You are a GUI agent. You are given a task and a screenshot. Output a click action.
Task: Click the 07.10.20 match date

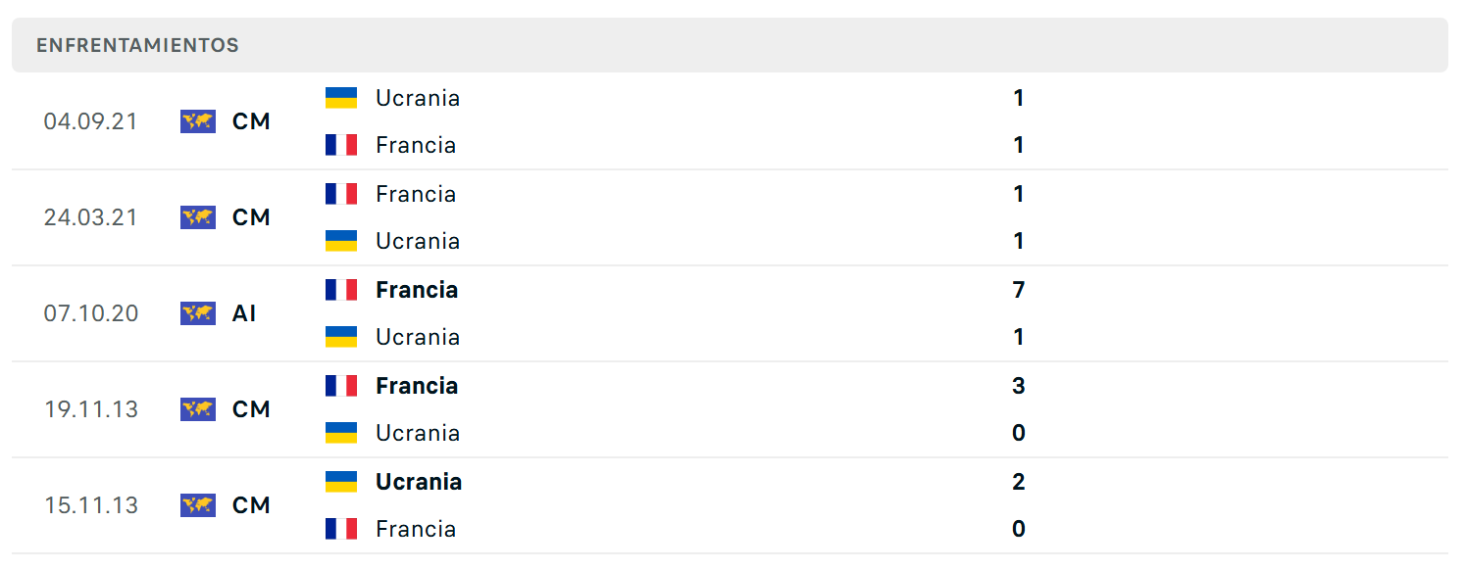coord(91,313)
